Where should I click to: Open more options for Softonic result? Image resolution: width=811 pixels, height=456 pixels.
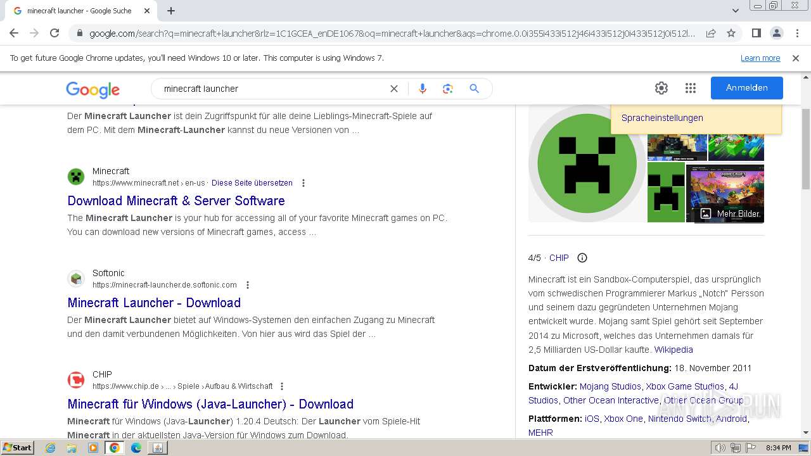(x=248, y=285)
